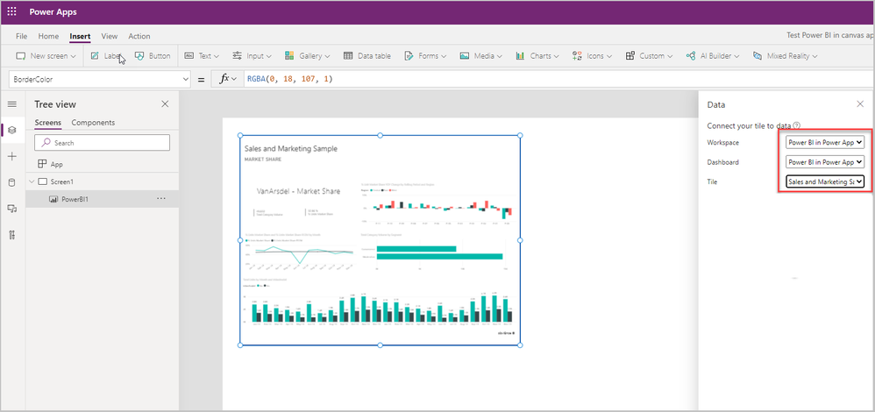Click the Charts bar icon
Screen dimensions: 875x412
tap(520, 56)
